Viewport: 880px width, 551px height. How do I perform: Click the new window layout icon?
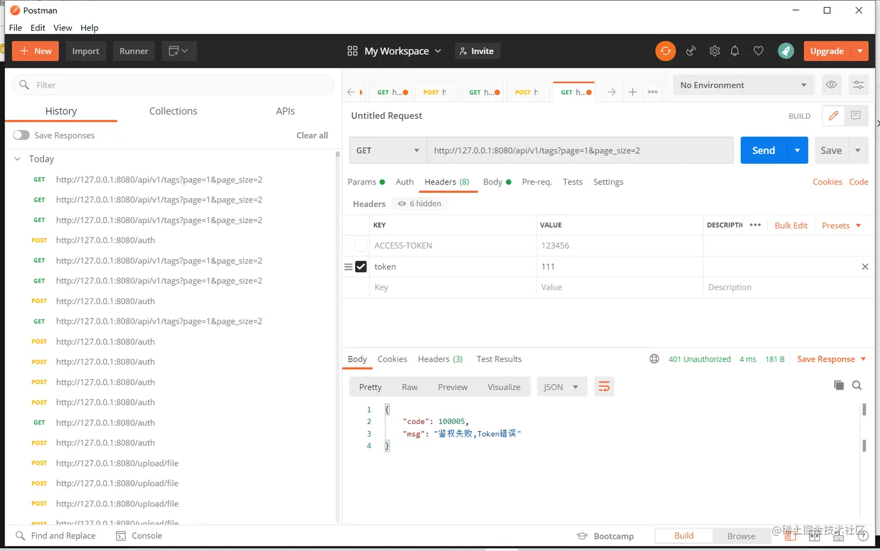(179, 51)
